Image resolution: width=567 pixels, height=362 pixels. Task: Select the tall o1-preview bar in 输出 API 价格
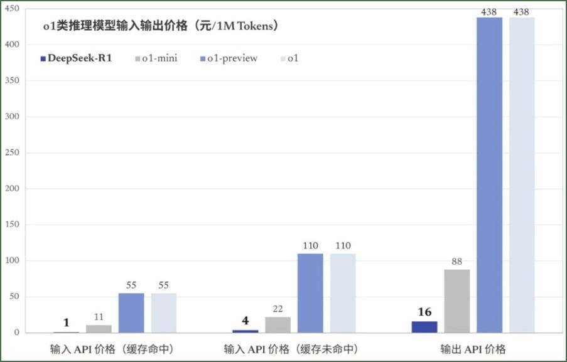490,175
